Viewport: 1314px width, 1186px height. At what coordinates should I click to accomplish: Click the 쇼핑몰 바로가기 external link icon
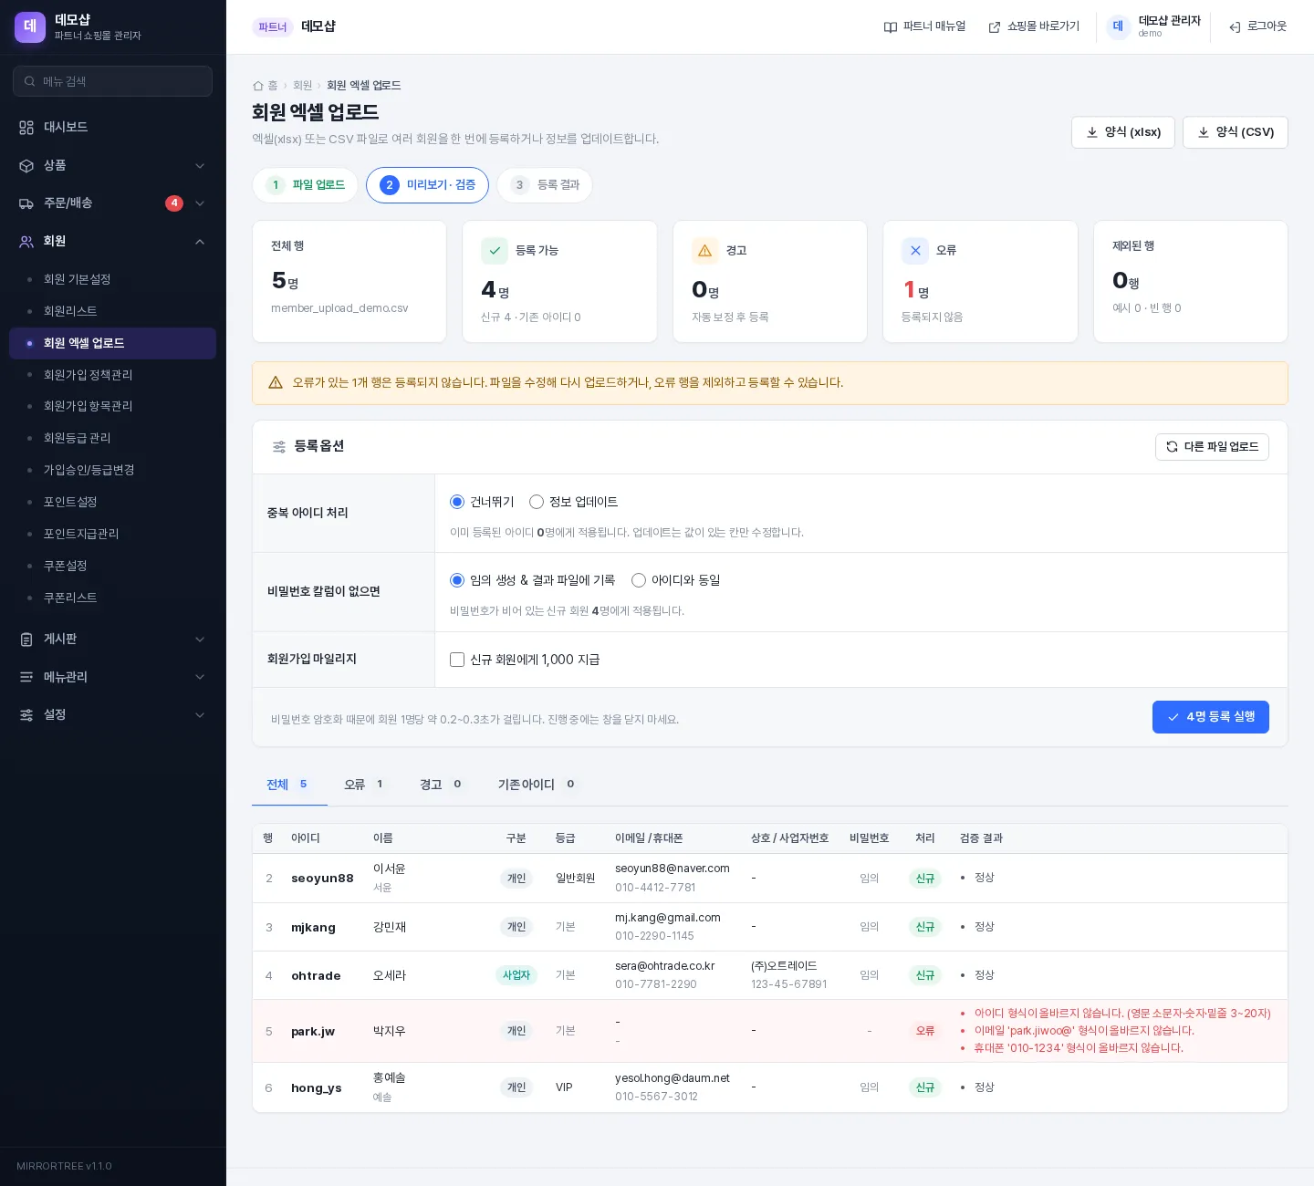click(995, 27)
